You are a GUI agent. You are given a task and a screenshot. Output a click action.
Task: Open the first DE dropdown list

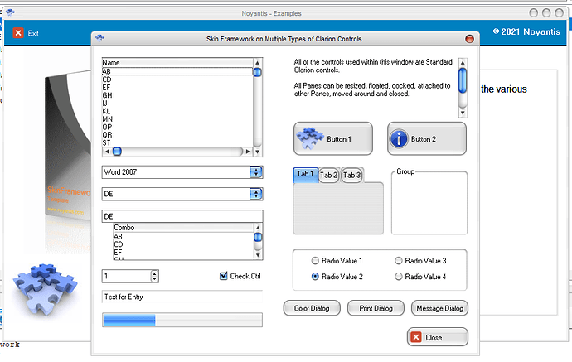coord(256,194)
